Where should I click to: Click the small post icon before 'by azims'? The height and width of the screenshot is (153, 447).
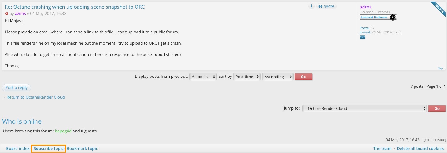[7, 14]
